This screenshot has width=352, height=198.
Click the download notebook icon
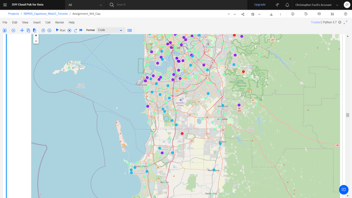click(271, 14)
